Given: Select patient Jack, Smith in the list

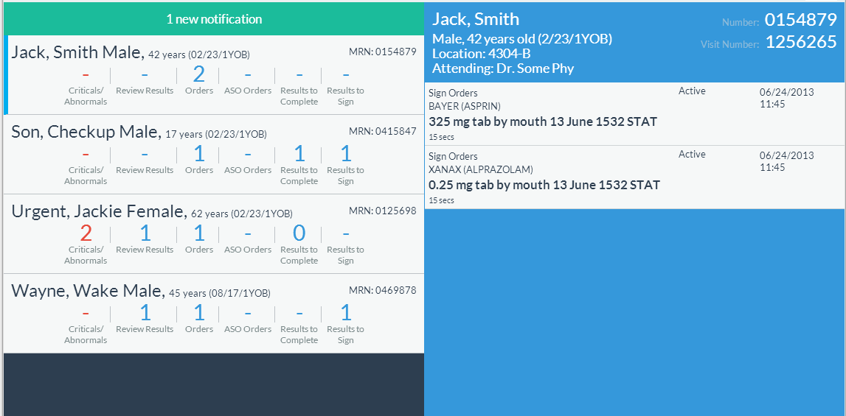Looking at the screenshot, I should coord(77,52).
